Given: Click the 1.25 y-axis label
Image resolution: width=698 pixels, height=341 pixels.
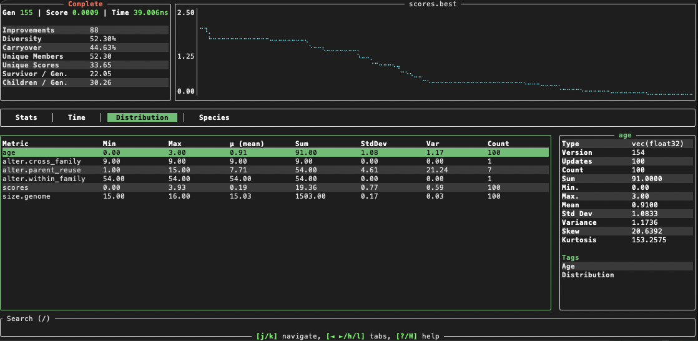Looking at the screenshot, I should pos(186,57).
